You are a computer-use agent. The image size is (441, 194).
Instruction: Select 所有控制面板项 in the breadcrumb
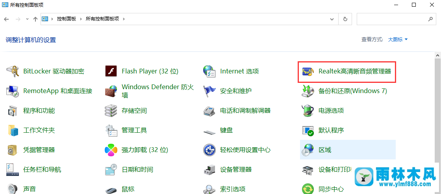[102, 19]
